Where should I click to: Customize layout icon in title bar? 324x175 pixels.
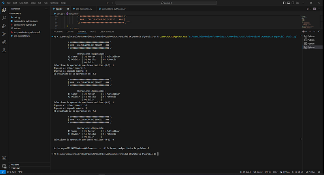(298, 3)
